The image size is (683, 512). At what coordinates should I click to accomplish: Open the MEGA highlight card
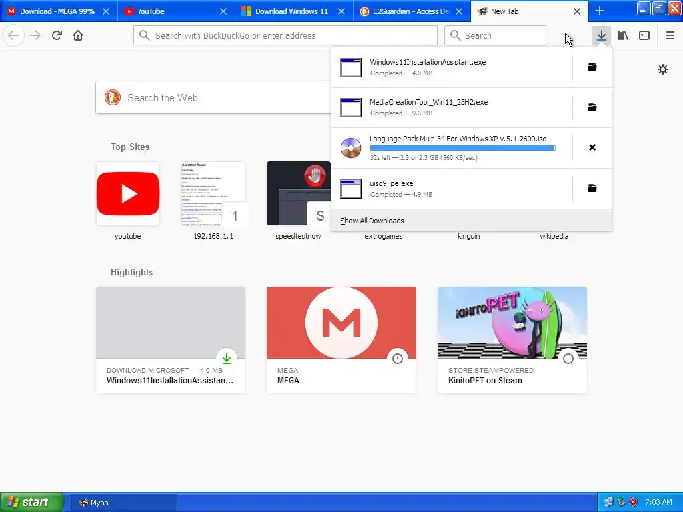tap(341, 340)
